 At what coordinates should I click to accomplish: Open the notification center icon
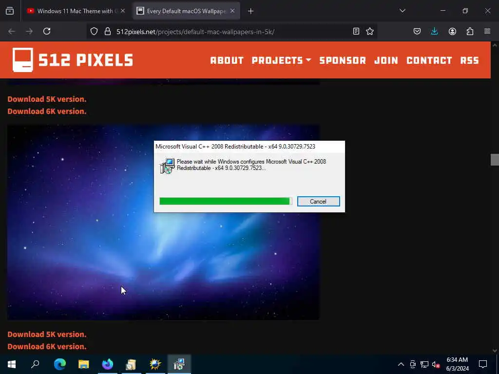coord(483,364)
